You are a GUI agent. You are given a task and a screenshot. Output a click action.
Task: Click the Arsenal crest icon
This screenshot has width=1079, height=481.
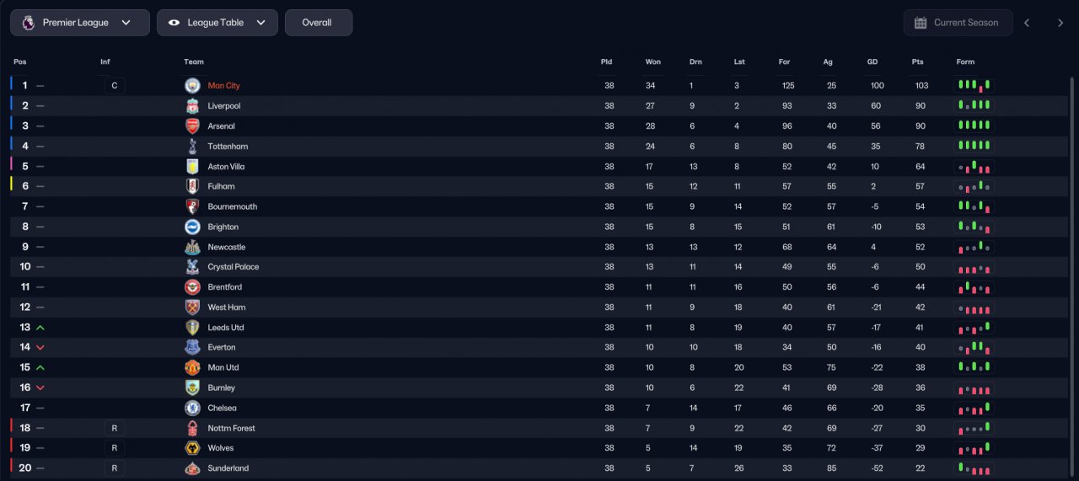point(192,126)
